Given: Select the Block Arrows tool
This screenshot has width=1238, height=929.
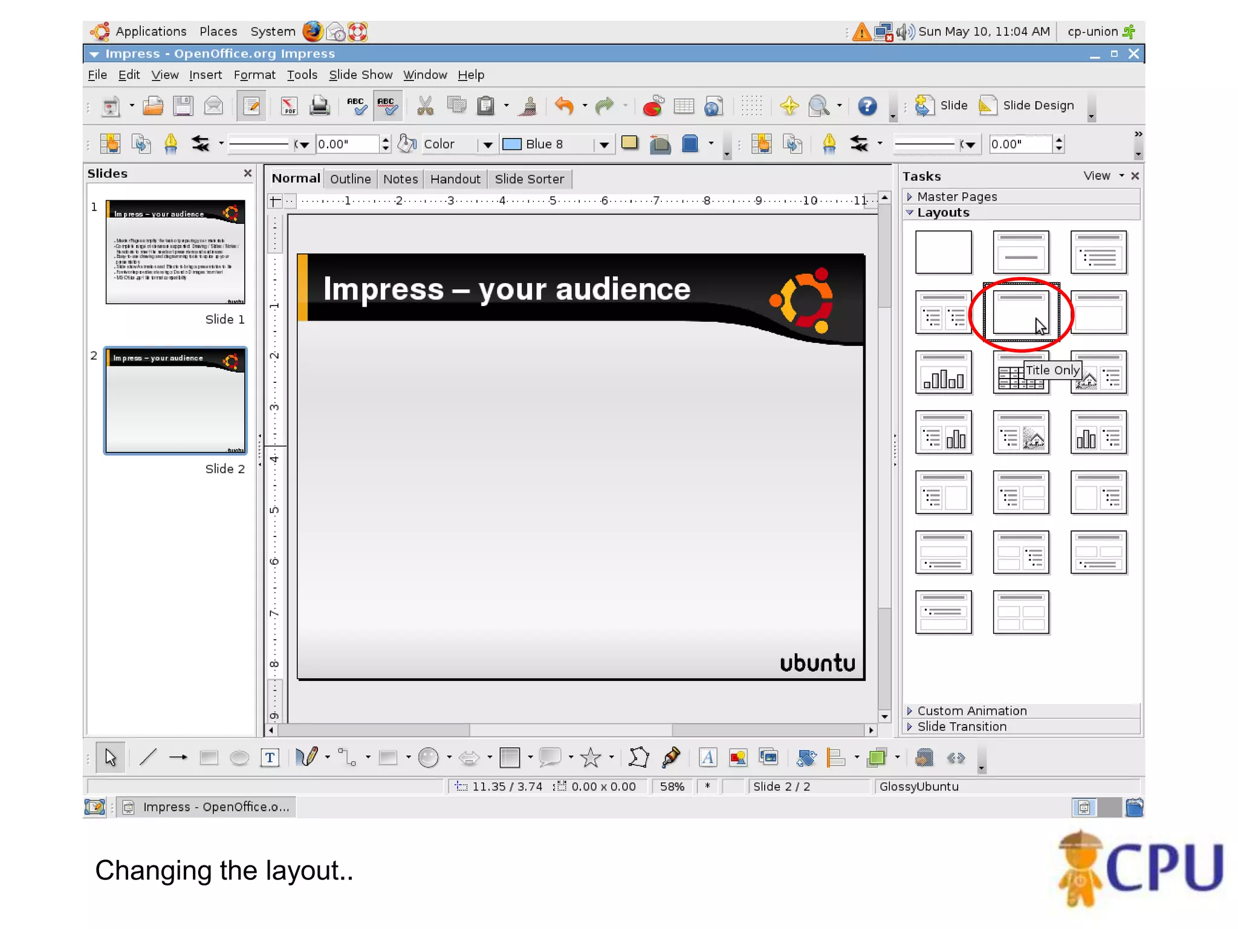Looking at the screenshot, I should 469,757.
